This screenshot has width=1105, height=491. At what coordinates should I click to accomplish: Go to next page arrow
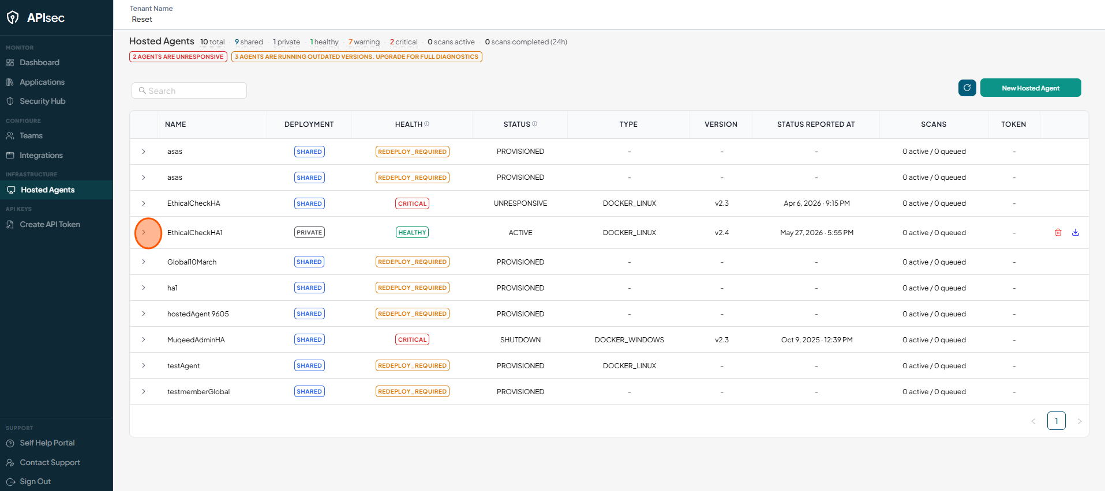(x=1080, y=421)
